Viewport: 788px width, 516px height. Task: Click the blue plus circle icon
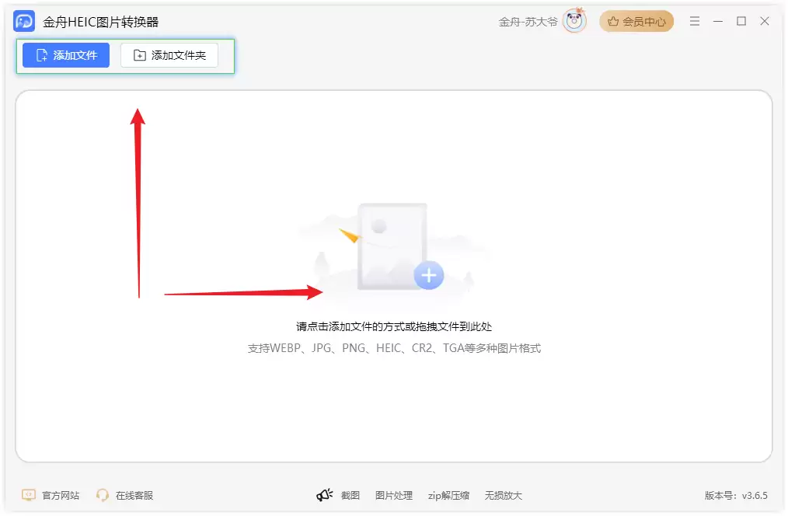point(429,275)
